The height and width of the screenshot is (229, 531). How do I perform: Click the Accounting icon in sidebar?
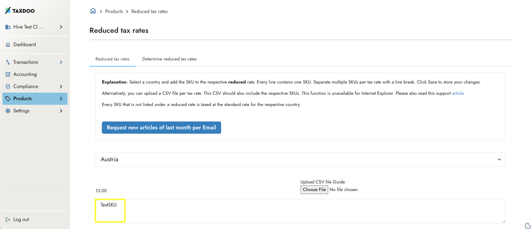tap(8, 74)
